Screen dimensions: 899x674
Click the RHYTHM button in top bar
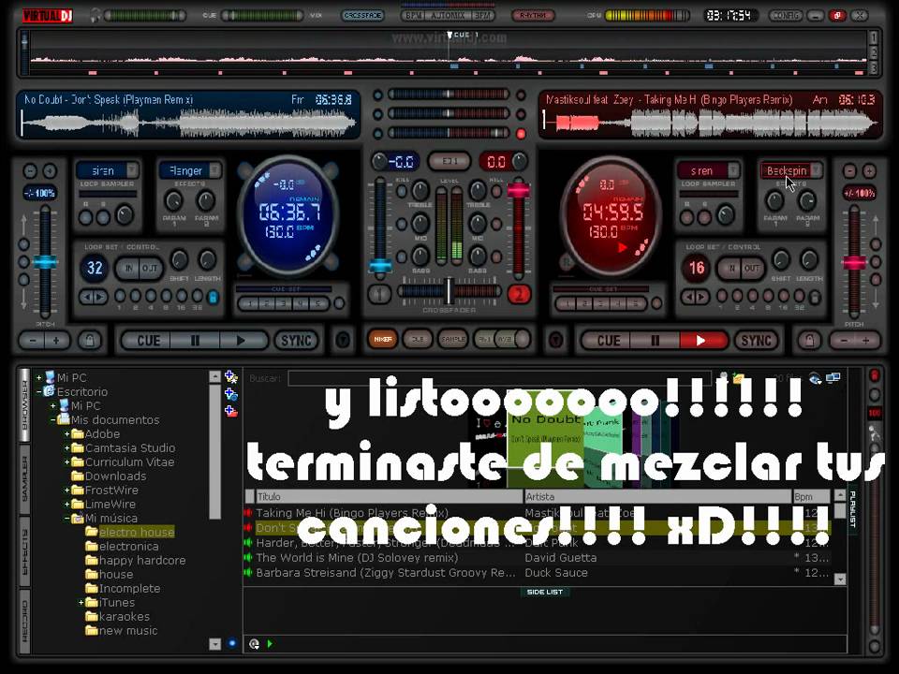(533, 16)
